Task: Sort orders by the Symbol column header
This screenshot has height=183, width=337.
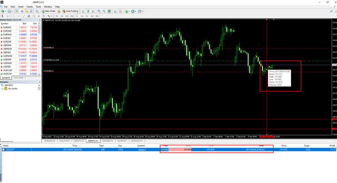Action: (x=141, y=146)
